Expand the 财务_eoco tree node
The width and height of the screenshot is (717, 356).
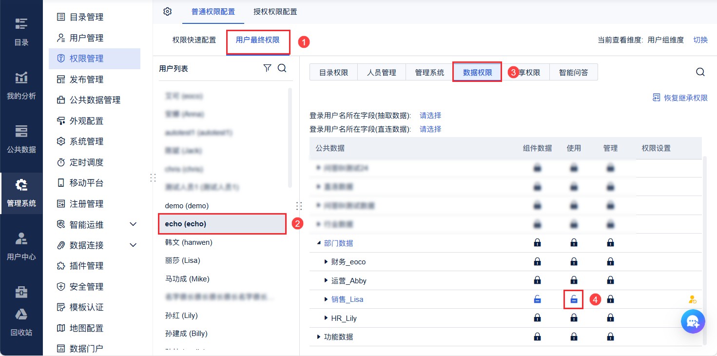[326, 262]
